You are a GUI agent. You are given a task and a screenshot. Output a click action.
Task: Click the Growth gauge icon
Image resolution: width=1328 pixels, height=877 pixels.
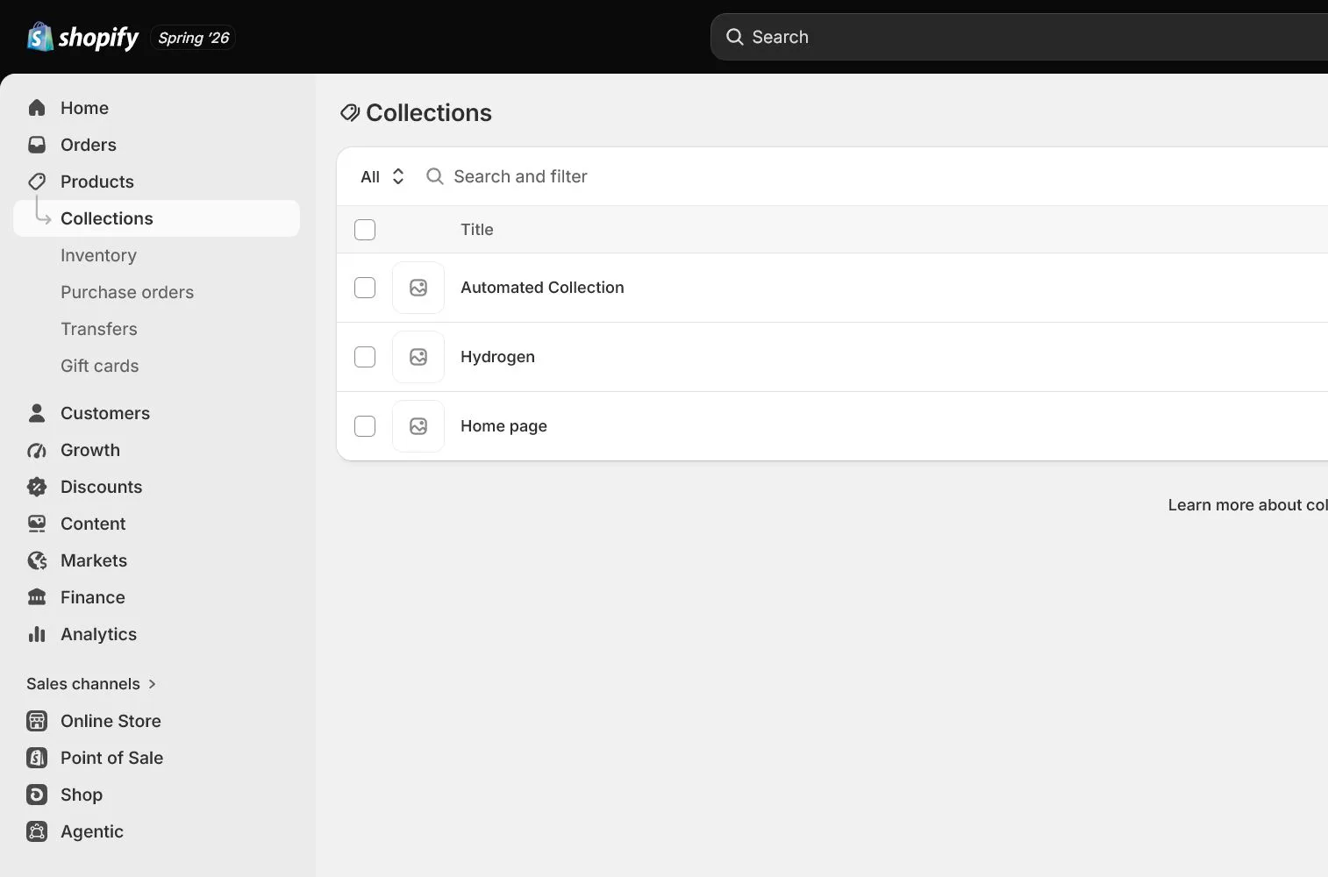point(37,450)
